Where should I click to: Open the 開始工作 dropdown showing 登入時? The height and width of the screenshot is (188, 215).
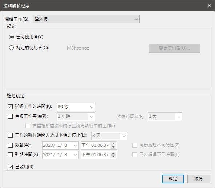86,19
